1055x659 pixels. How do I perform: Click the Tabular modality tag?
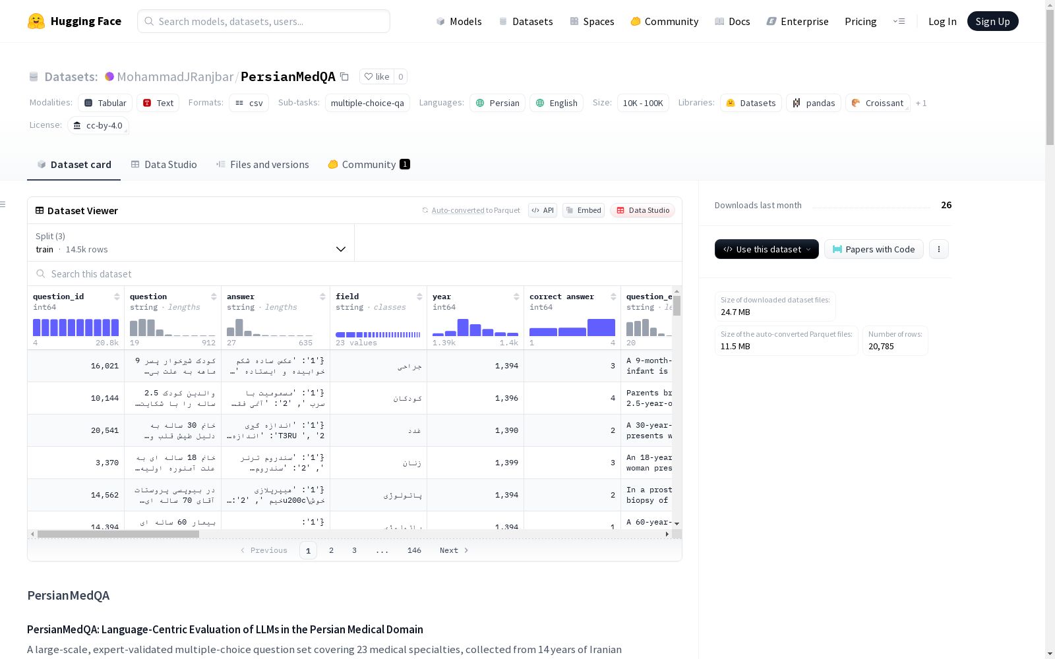click(105, 103)
